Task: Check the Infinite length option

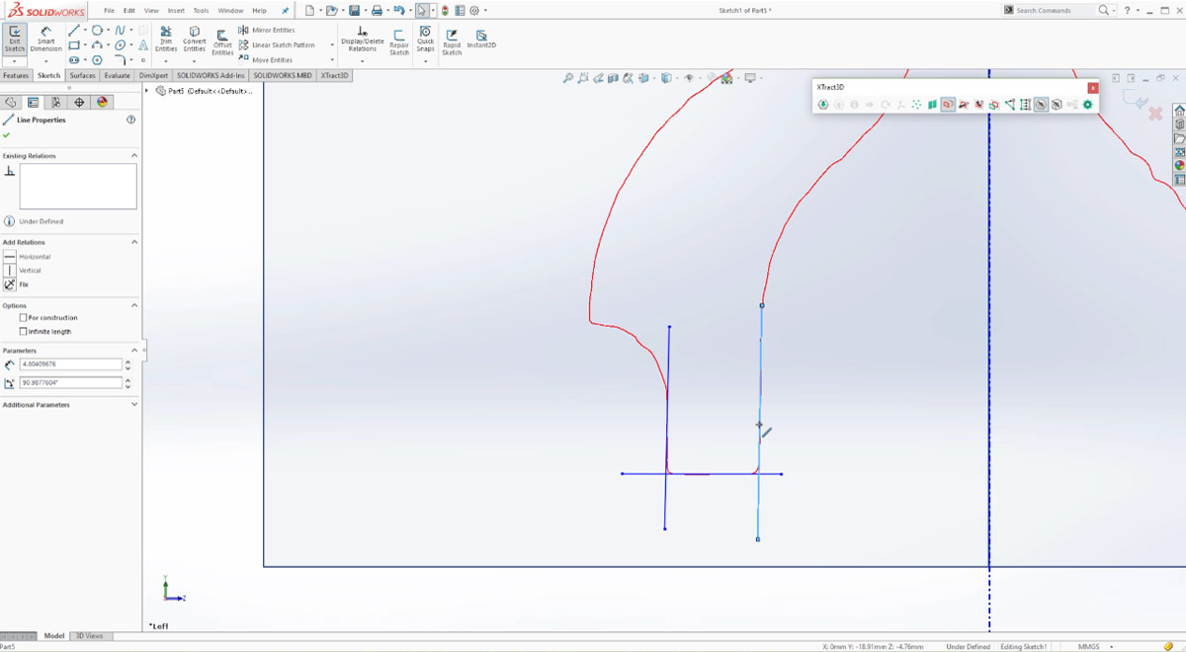Action: click(x=24, y=332)
